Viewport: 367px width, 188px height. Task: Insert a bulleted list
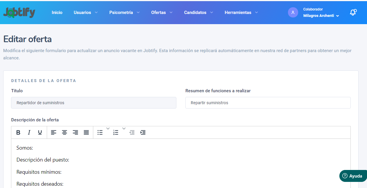coord(100,132)
